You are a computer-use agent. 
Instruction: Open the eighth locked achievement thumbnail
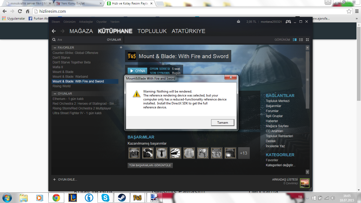point(230,153)
